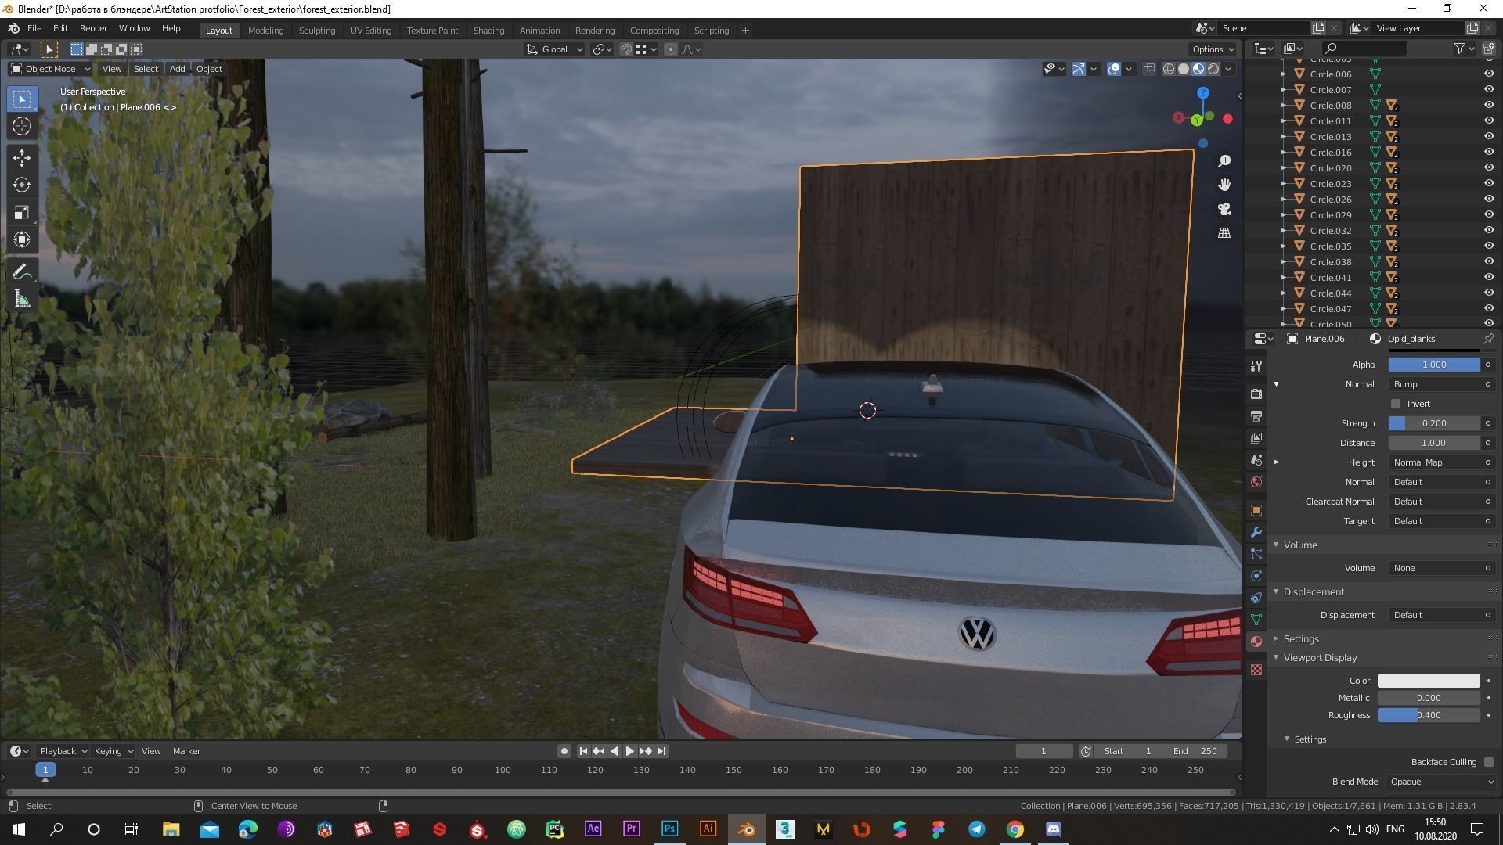Screen dimensions: 1503x845
Task: Switch to the UV Editing workspace tab
Action: pyautogui.click(x=371, y=31)
